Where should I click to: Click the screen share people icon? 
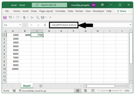[x=43, y=17]
